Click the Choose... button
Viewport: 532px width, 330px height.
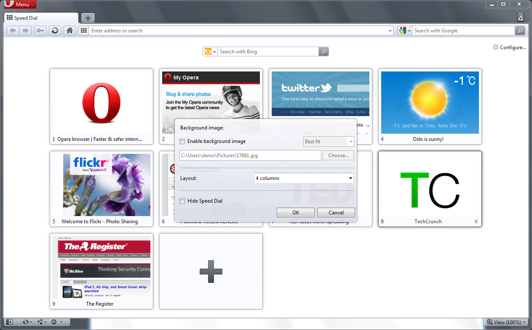pos(338,156)
